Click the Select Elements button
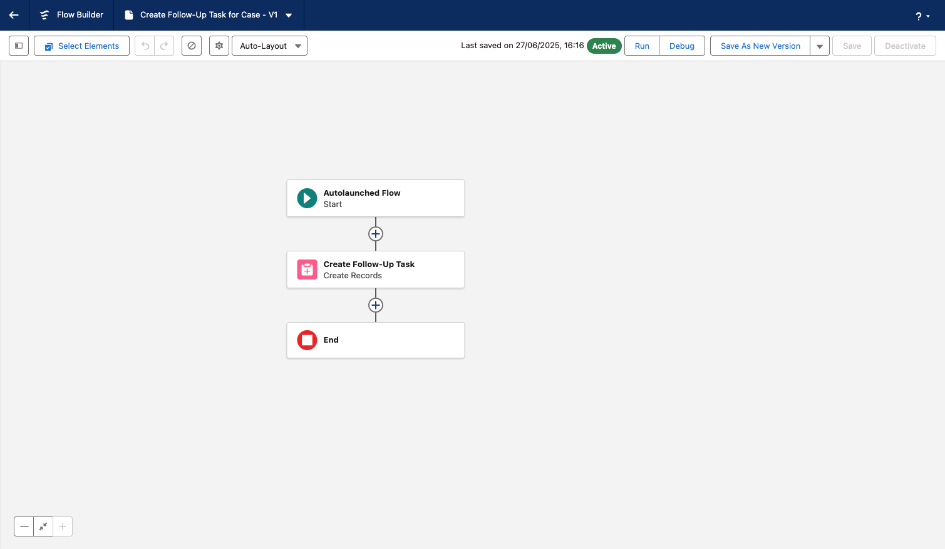 coord(81,46)
